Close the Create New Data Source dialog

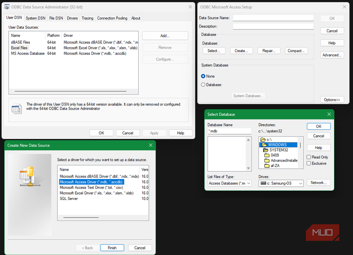tap(151, 145)
